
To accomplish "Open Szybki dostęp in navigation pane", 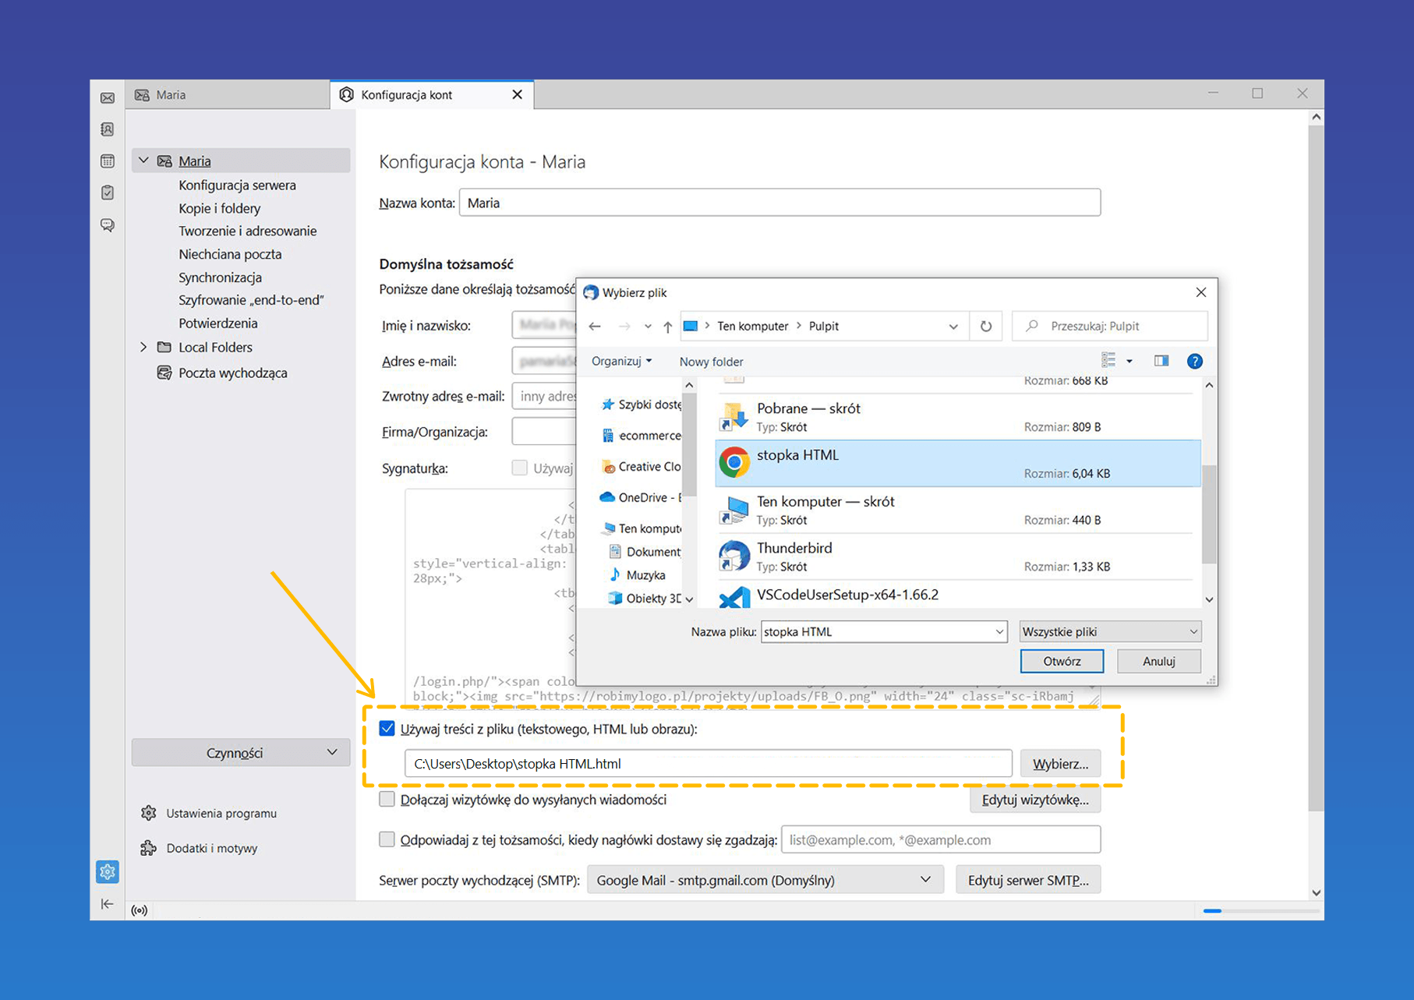I will [x=641, y=405].
